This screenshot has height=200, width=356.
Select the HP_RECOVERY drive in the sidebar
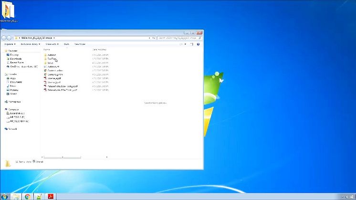tap(20, 121)
